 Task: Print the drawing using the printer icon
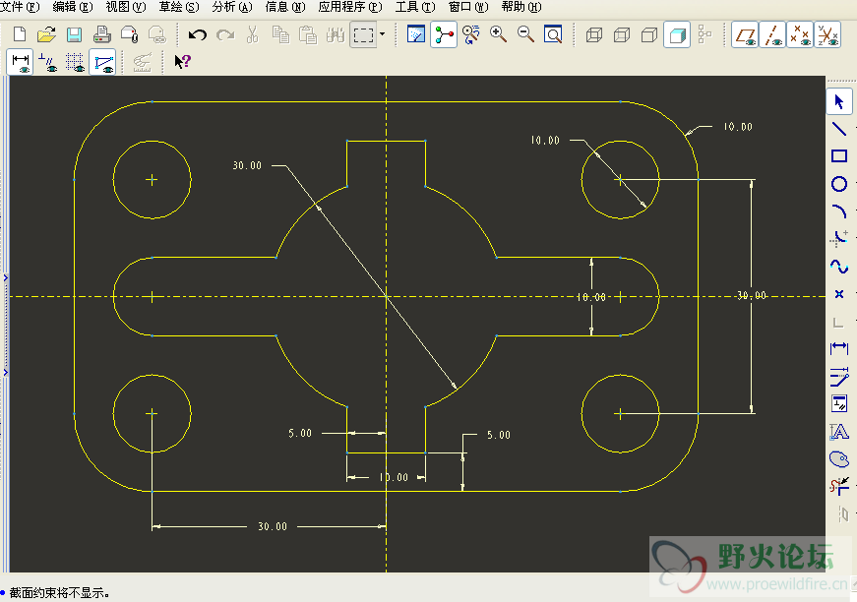pyautogui.click(x=101, y=34)
